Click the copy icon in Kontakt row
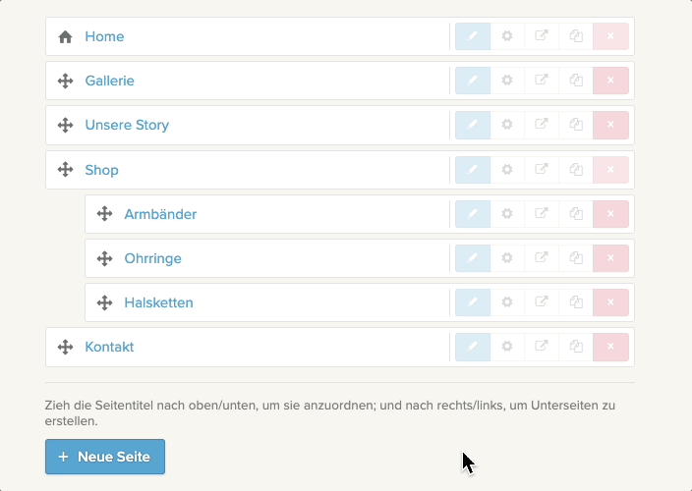Image resolution: width=692 pixels, height=491 pixels. click(x=576, y=347)
